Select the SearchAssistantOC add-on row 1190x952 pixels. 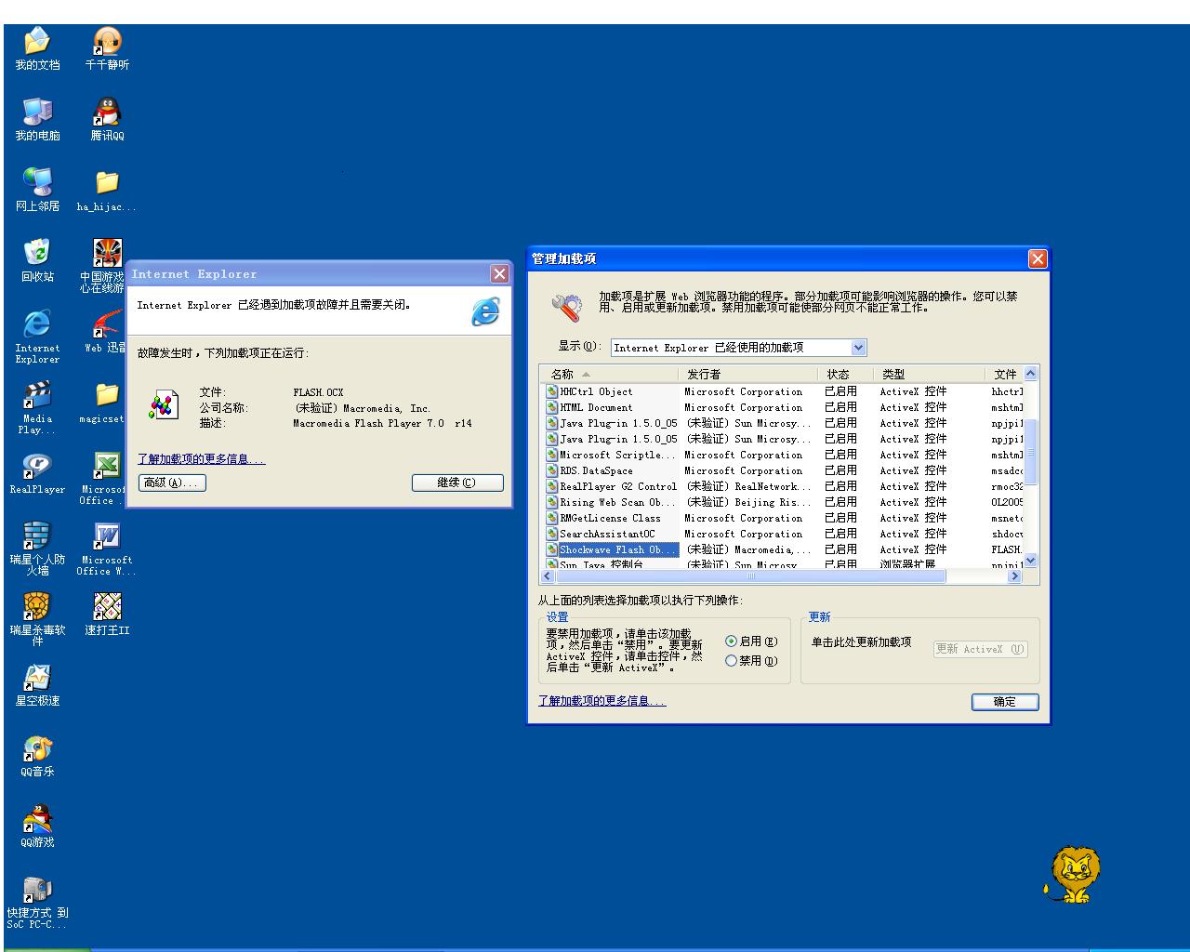pos(782,535)
